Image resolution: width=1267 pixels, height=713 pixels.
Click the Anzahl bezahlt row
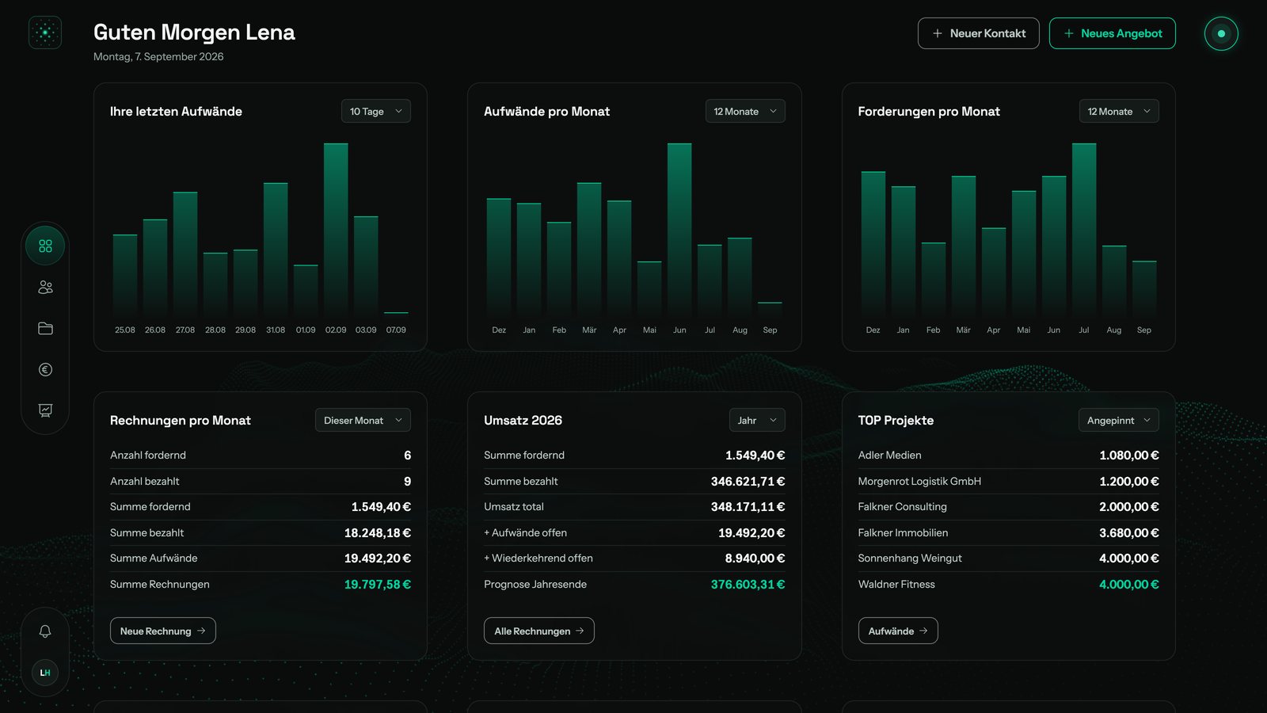pyautogui.click(x=261, y=481)
